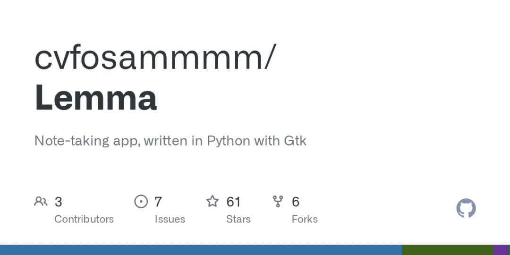Viewport: 510px width, 255px height.
Task: Click the blue Python language bar segment
Action: (201, 250)
